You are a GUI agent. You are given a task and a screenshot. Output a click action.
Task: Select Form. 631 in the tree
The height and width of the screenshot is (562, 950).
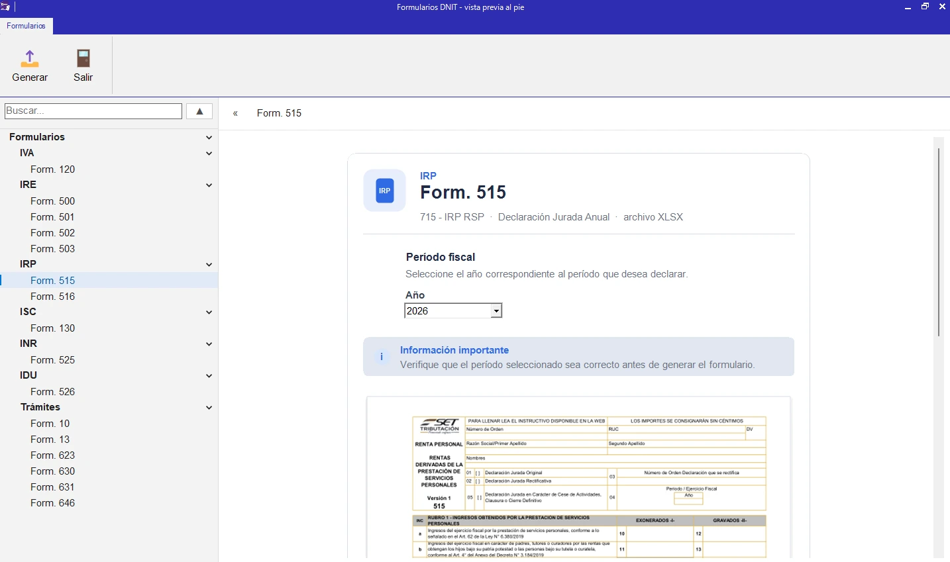(52, 487)
